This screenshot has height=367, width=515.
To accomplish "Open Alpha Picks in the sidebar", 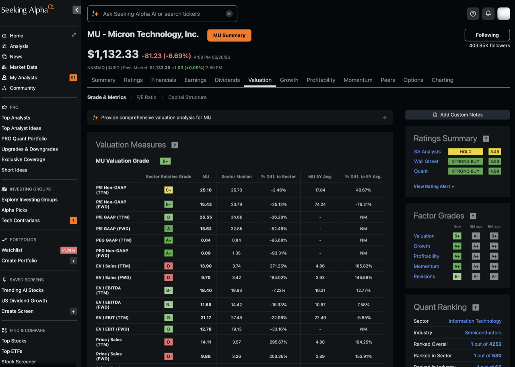I will click(14, 210).
